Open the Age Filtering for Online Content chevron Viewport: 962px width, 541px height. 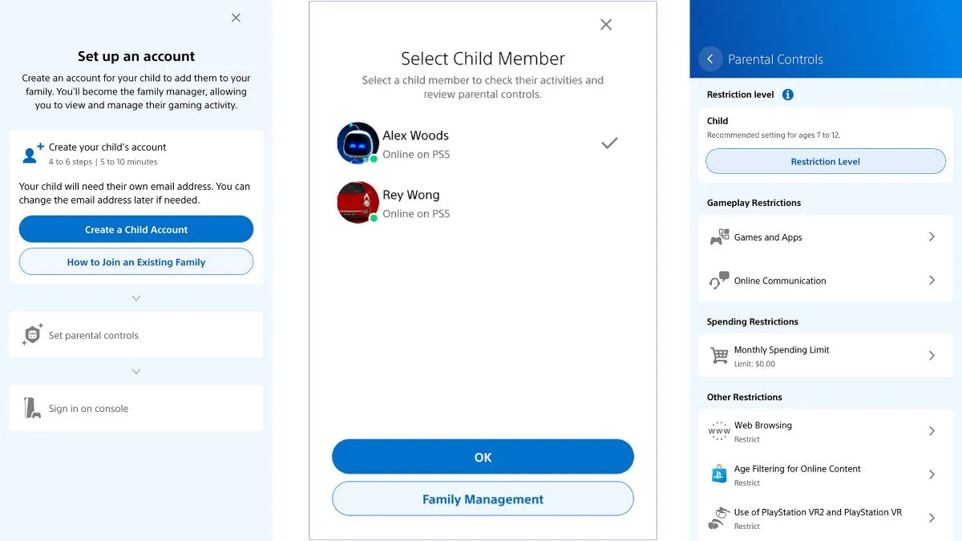pyautogui.click(x=932, y=474)
